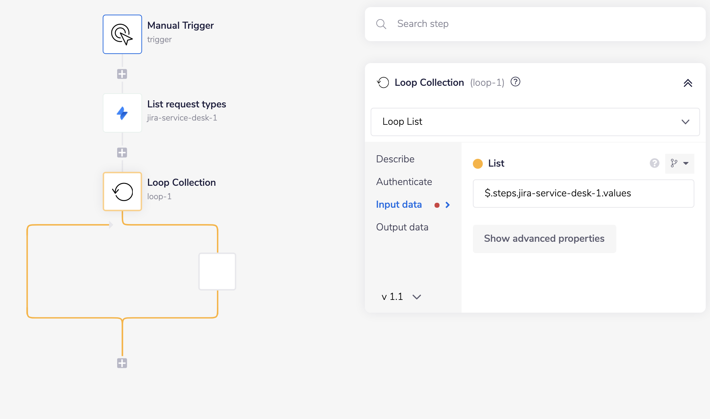This screenshot has width=710, height=419.
Task: Click inside the jira-service-desk-1.values input field
Action: 583,194
